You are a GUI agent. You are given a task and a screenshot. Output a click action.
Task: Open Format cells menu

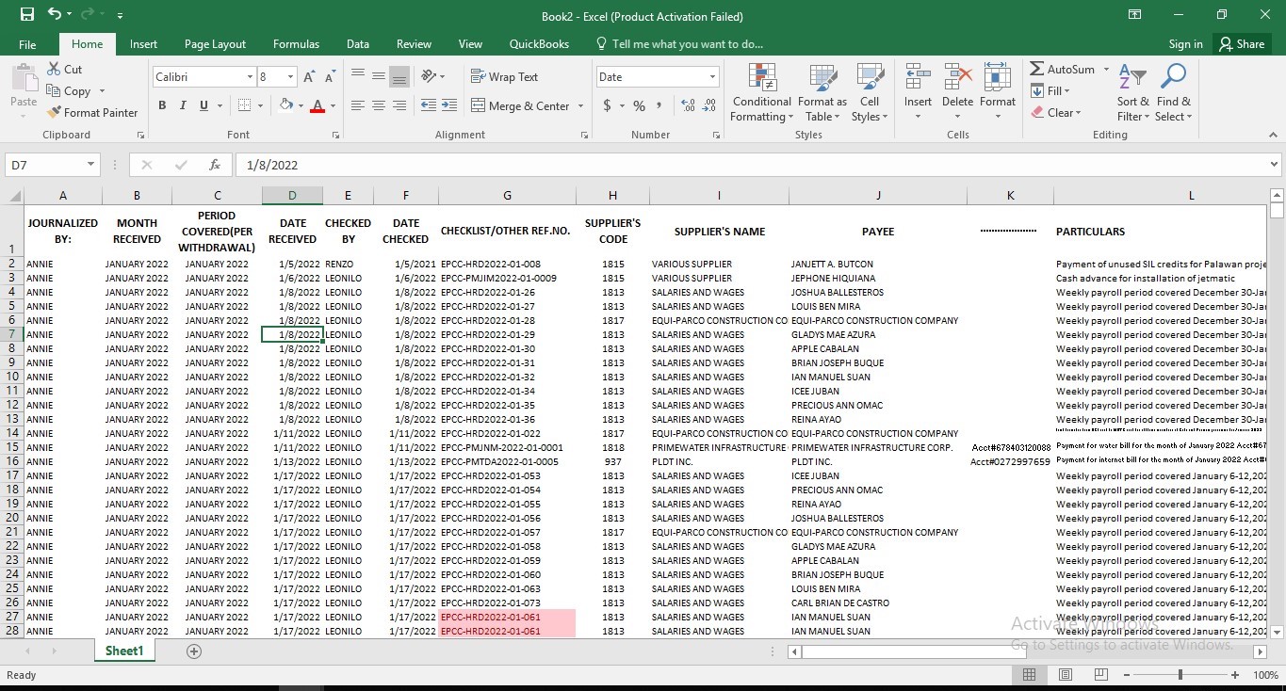click(997, 93)
